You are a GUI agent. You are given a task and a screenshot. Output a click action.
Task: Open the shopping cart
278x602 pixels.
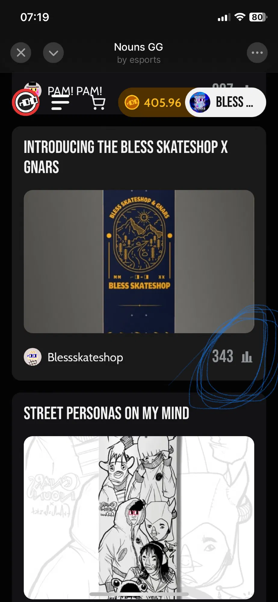point(98,103)
